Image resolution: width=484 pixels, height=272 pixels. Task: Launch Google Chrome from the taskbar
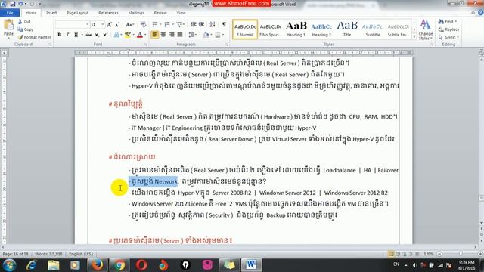point(119,265)
